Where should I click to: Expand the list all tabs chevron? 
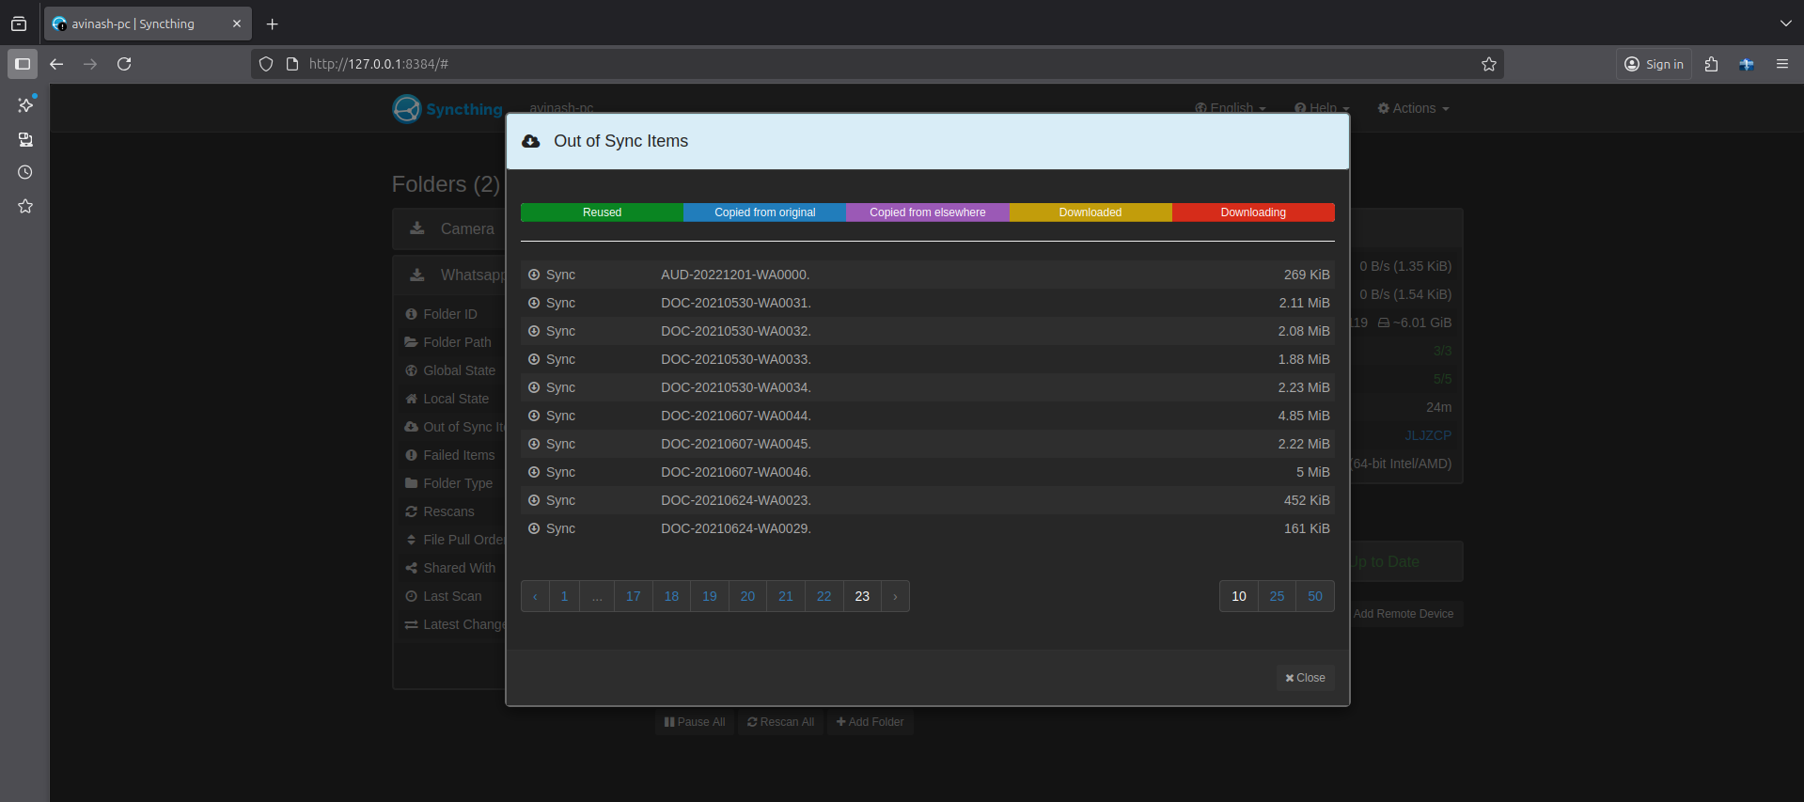pyautogui.click(x=1785, y=24)
